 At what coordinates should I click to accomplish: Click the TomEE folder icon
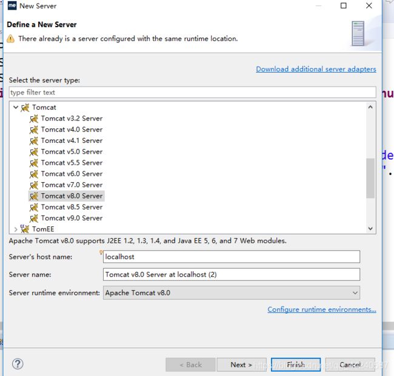(x=25, y=229)
